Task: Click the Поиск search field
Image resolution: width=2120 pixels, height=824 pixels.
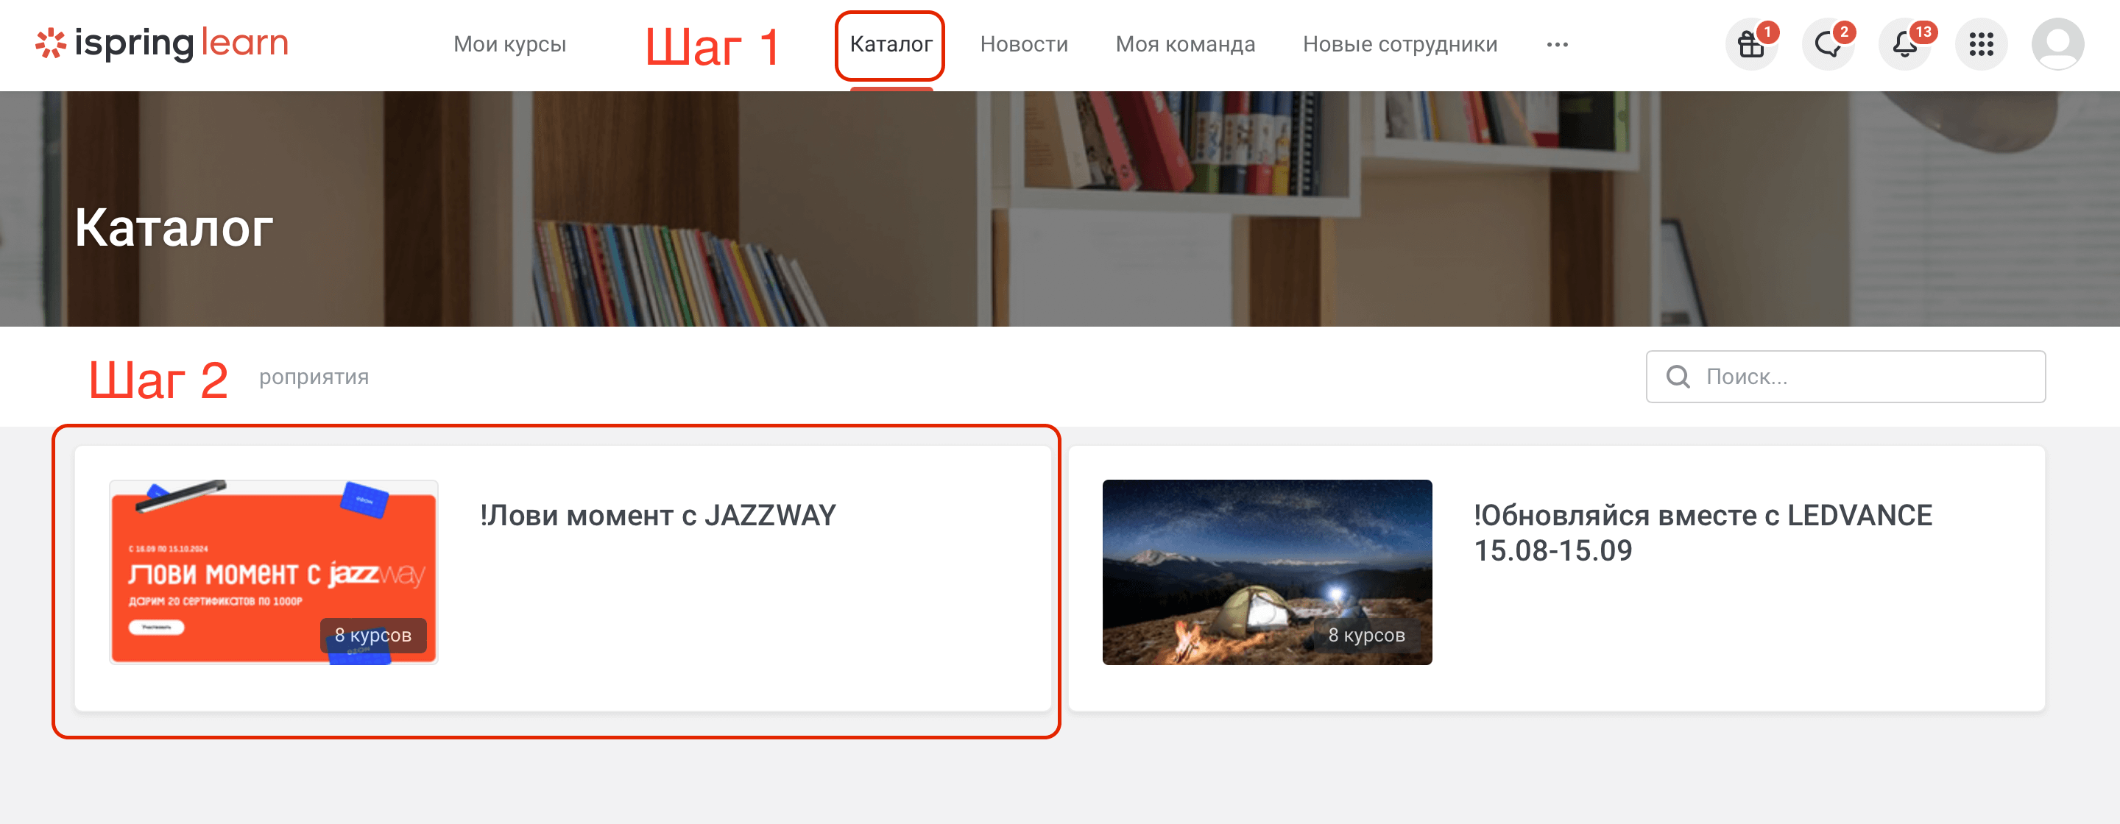Action: coord(1845,377)
